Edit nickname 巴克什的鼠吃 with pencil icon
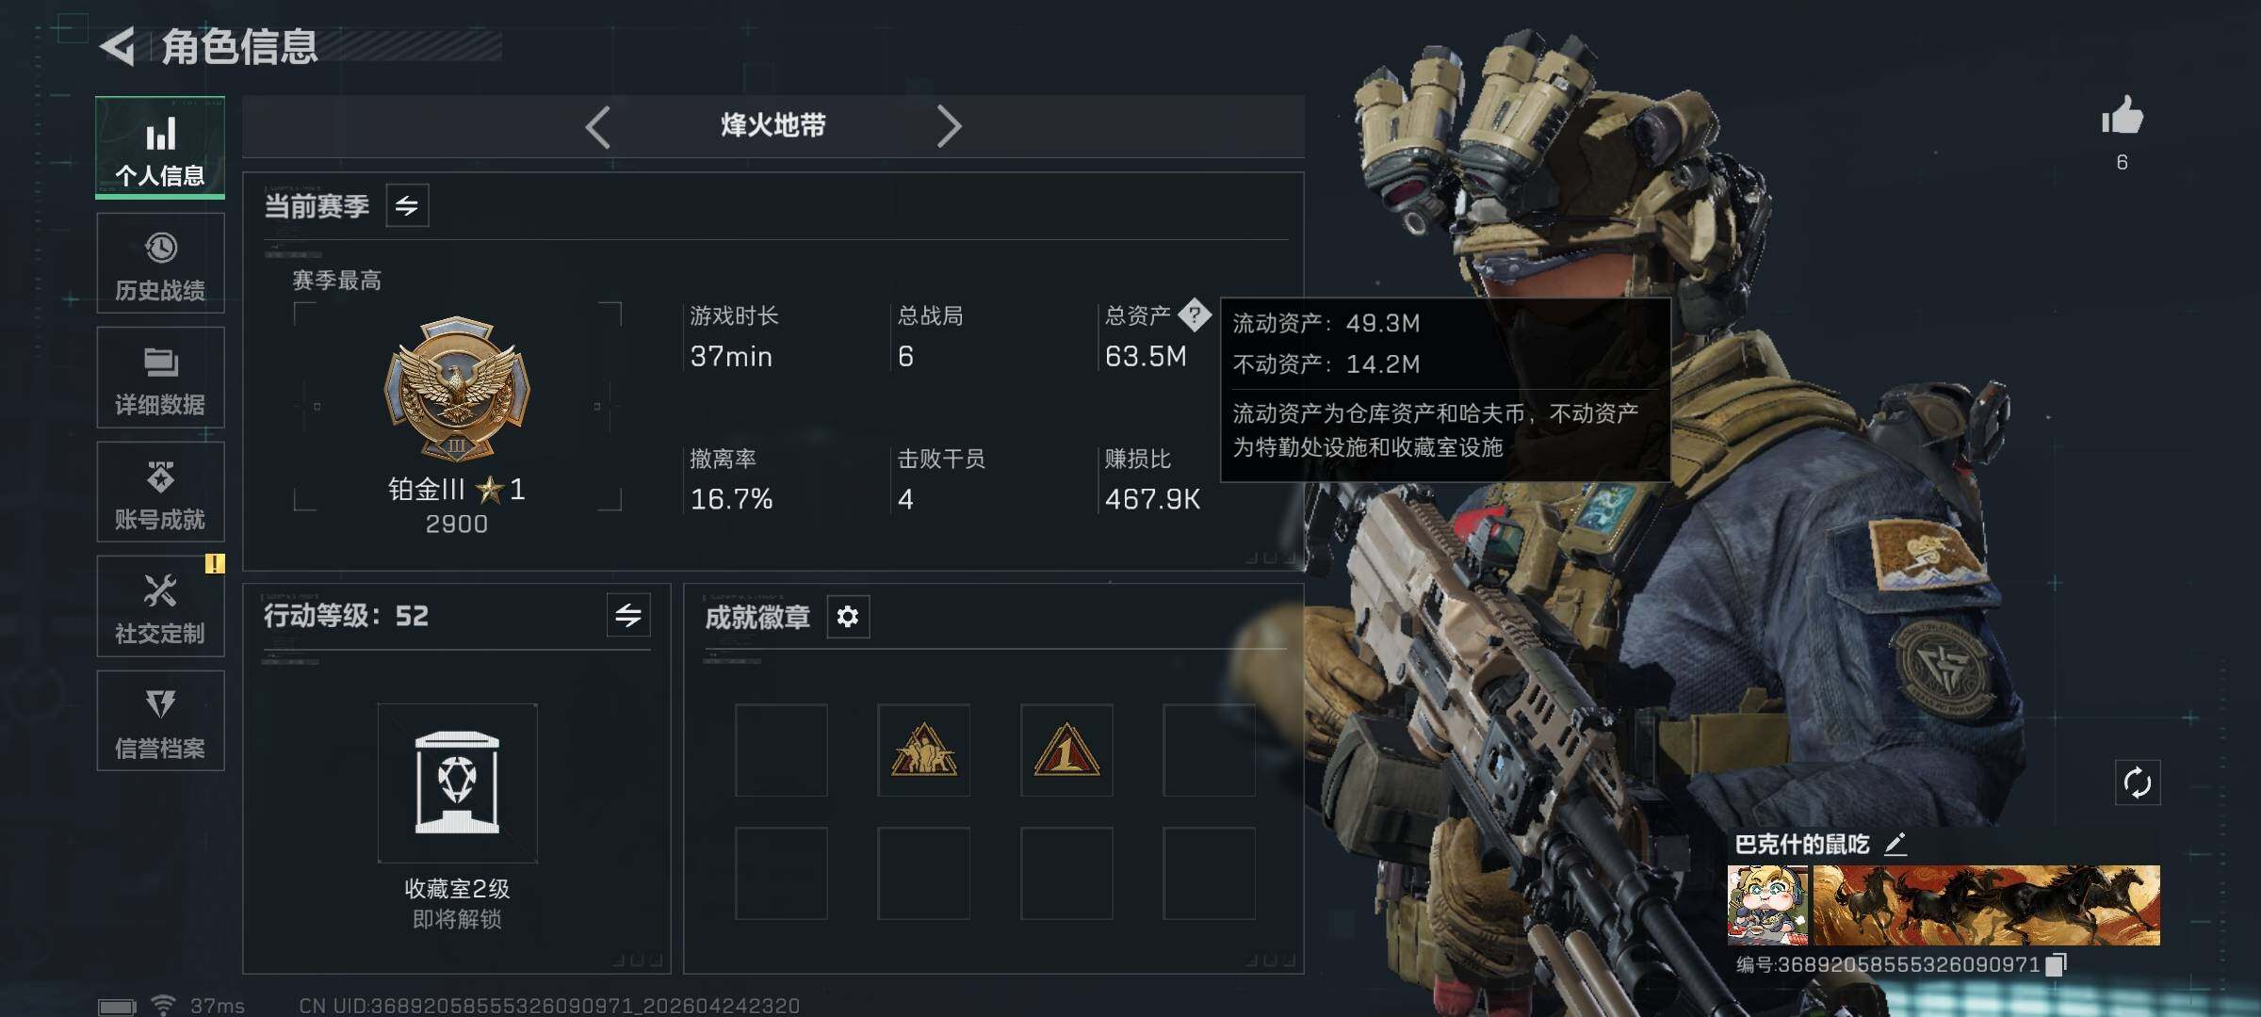 click(1895, 844)
